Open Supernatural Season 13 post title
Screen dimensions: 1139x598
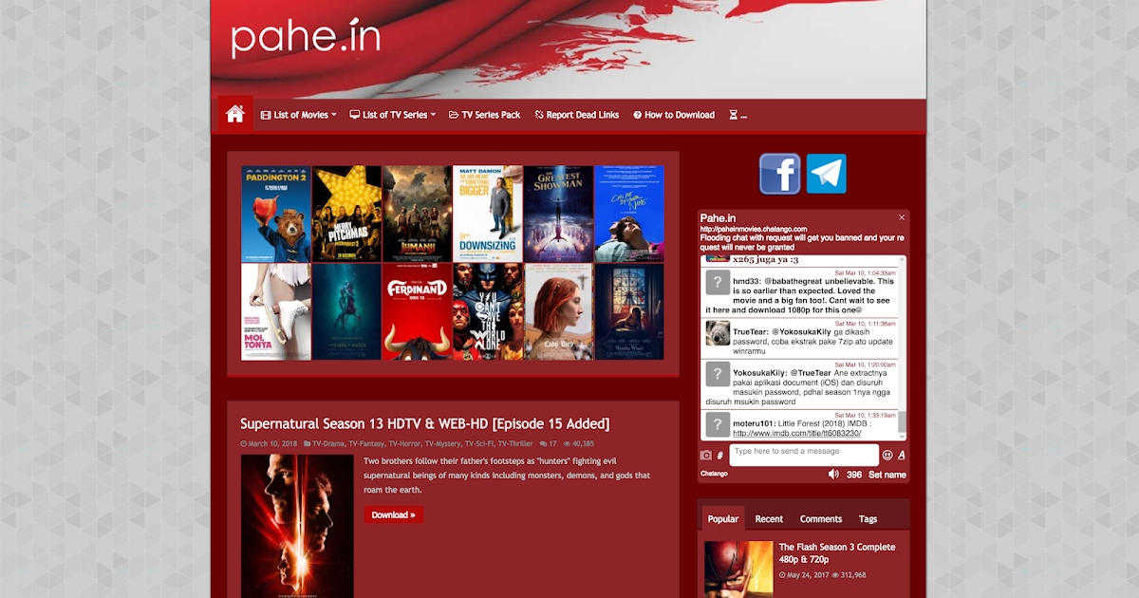coord(424,423)
